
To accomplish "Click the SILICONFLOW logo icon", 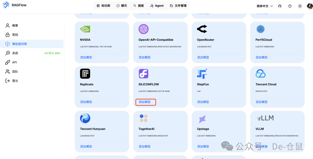I will [143, 74].
